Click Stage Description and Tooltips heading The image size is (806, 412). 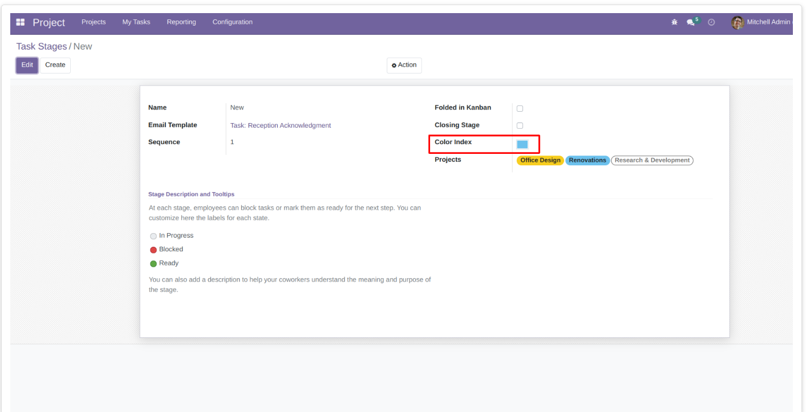click(191, 194)
